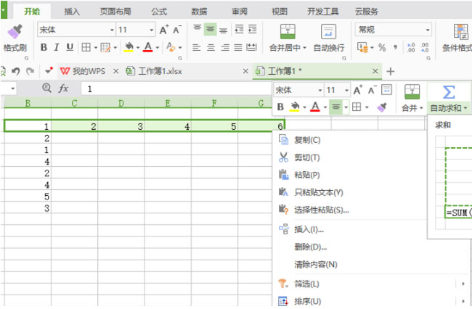Click 合并 in the mini toolbar
The image size is (472, 309).
[x=412, y=99]
